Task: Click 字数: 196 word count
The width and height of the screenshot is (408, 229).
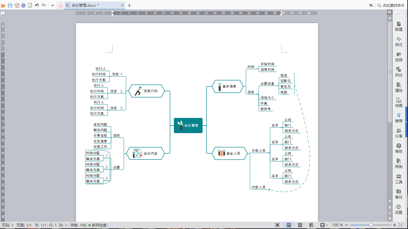Action: click(x=78, y=225)
